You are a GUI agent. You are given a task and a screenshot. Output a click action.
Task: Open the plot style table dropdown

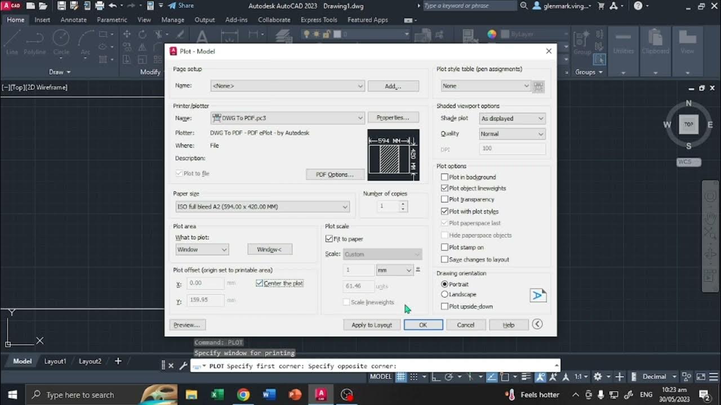[x=486, y=86]
